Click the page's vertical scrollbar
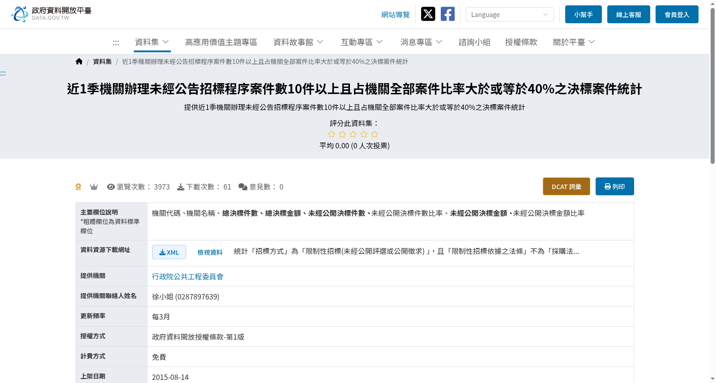Image resolution: width=716 pixels, height=383 pixels. pos(712,86)
